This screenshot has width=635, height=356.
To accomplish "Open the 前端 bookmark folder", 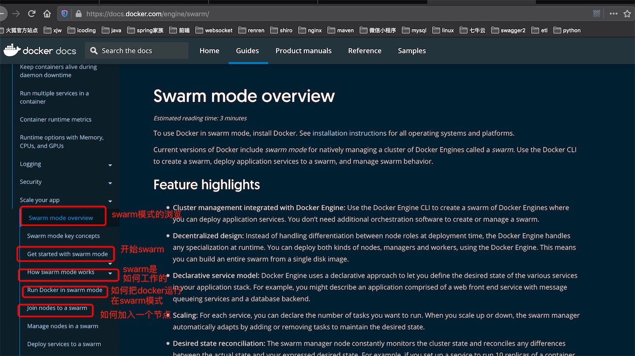I will point(179,30).
